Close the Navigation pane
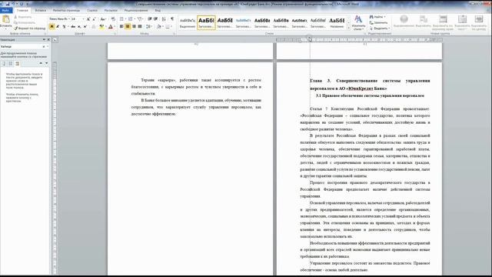The image size is (492, 277). (48, 39)
